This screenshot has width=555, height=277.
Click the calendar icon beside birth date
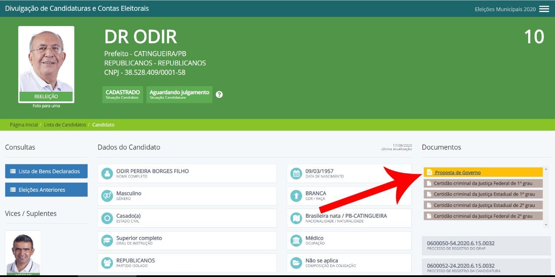[x=297, y=174]
